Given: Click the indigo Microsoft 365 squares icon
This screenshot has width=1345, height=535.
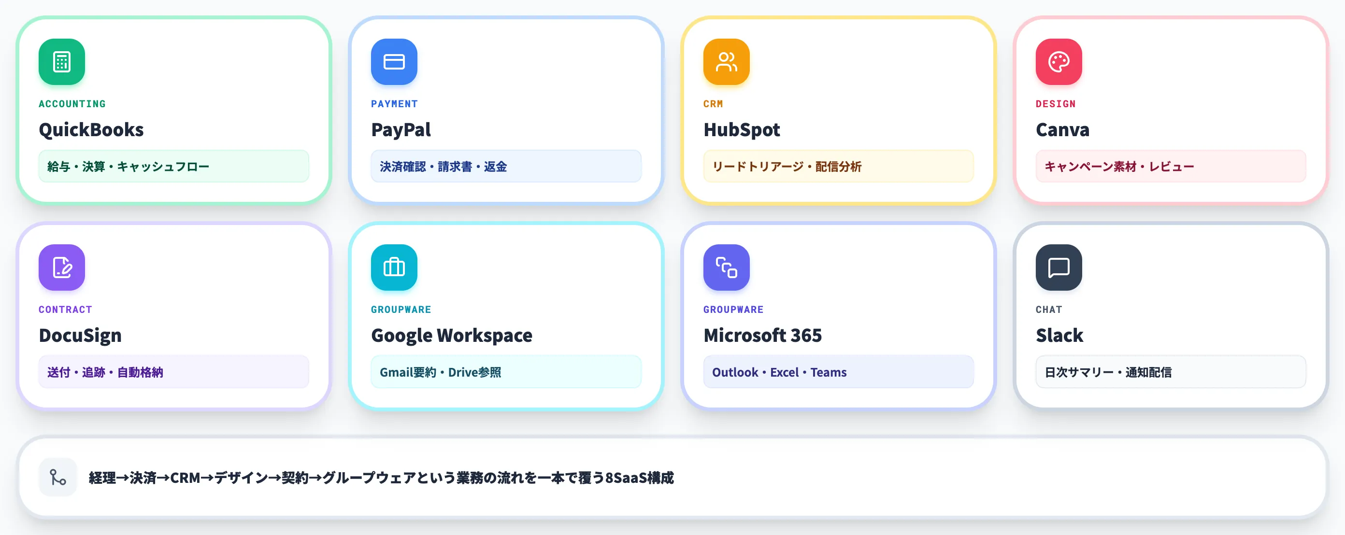Looking at the screenshot, I should [726, 267].
